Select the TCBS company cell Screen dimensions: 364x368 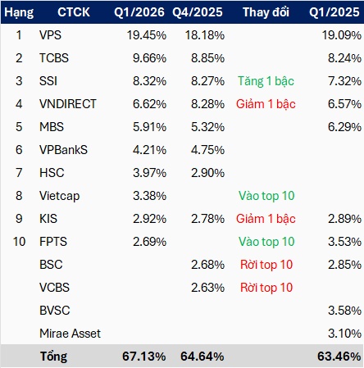tap(54, 58)
